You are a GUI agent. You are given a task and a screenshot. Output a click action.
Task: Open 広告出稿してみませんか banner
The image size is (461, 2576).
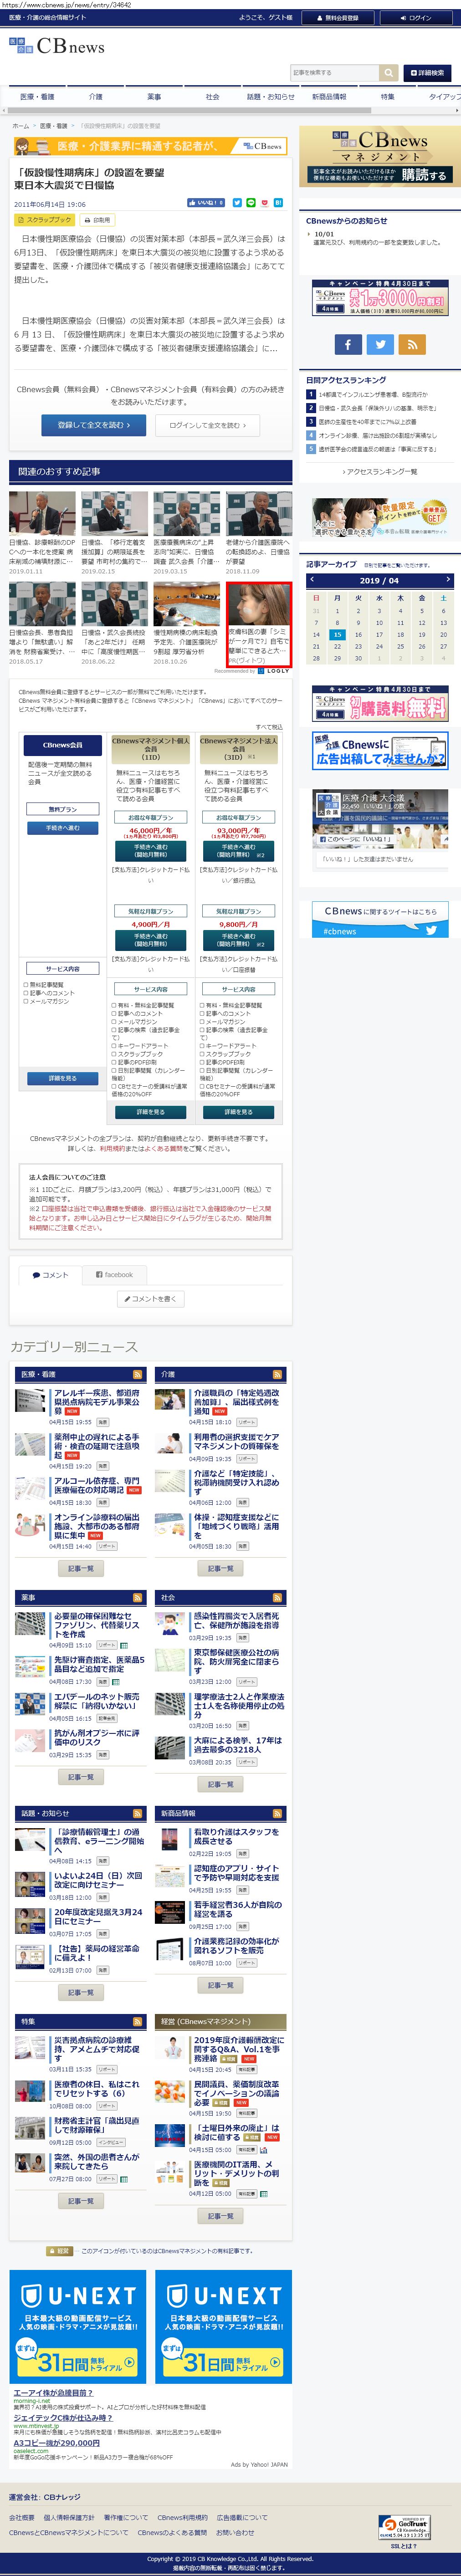pyautogui.click(x=380, y=750)
